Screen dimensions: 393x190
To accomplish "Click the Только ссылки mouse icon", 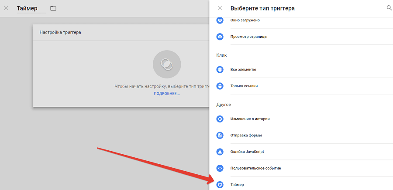I will click(220, 86).
